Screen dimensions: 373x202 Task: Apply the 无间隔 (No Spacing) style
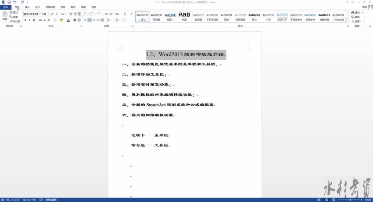click(156, 17)
